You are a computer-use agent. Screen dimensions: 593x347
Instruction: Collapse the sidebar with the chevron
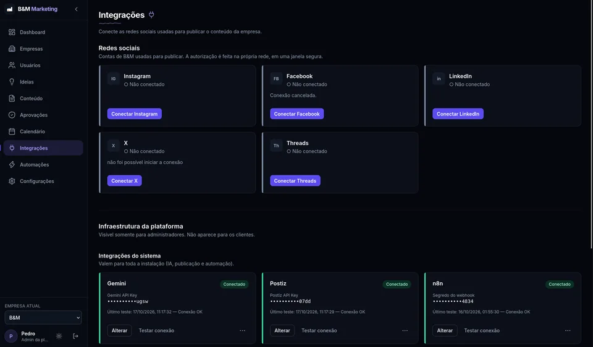pyautogui.click(x=76, y=9)
